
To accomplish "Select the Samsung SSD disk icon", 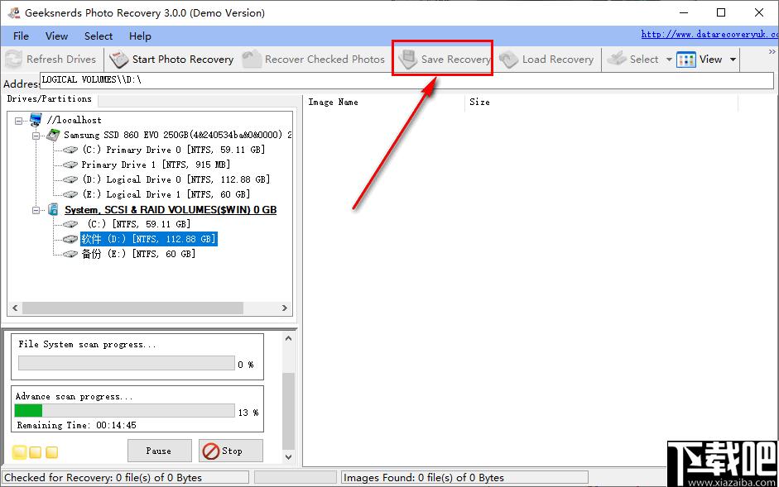I will tap(53, 135).
